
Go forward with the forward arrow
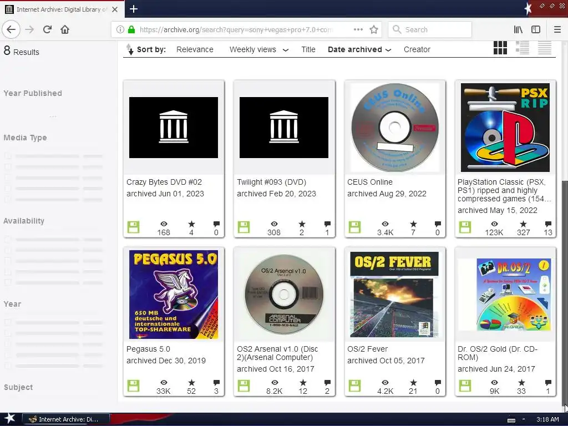pos(30,29)
